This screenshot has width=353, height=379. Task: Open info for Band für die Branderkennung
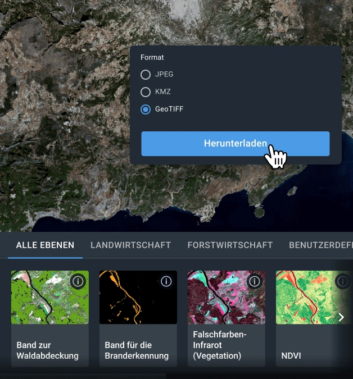pyautogui.click(x=166, y=281)
